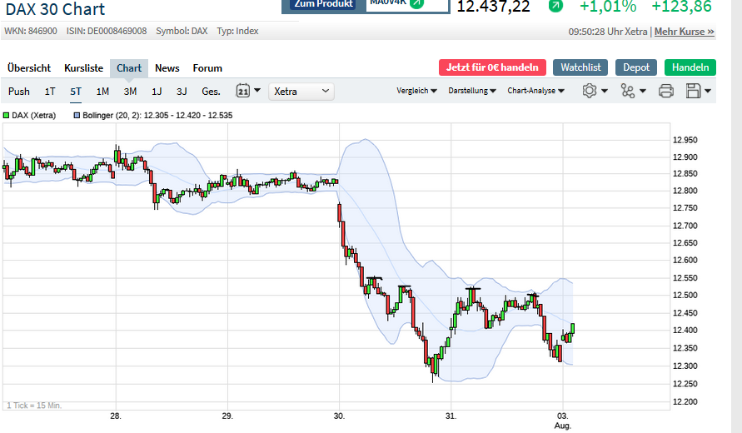Open chart settings gear icon

point(590,91)
